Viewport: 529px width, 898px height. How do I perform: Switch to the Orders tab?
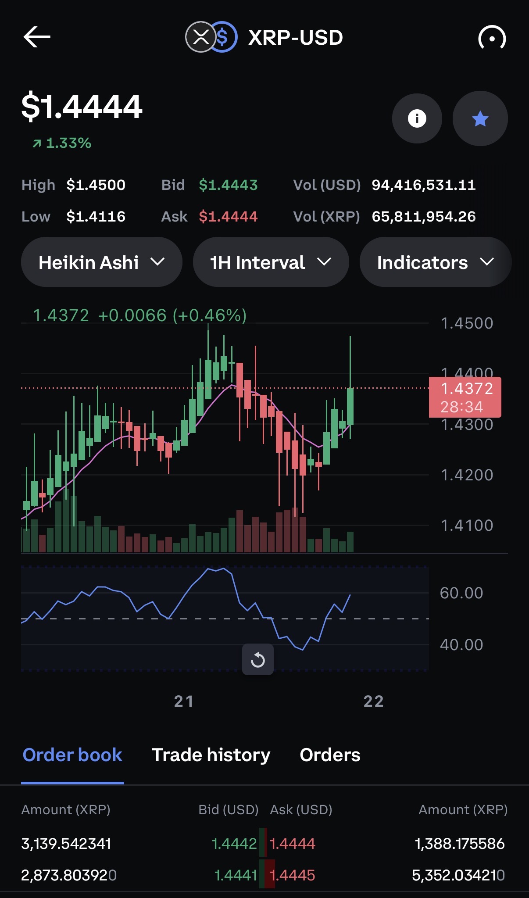[x=330, y=755]
